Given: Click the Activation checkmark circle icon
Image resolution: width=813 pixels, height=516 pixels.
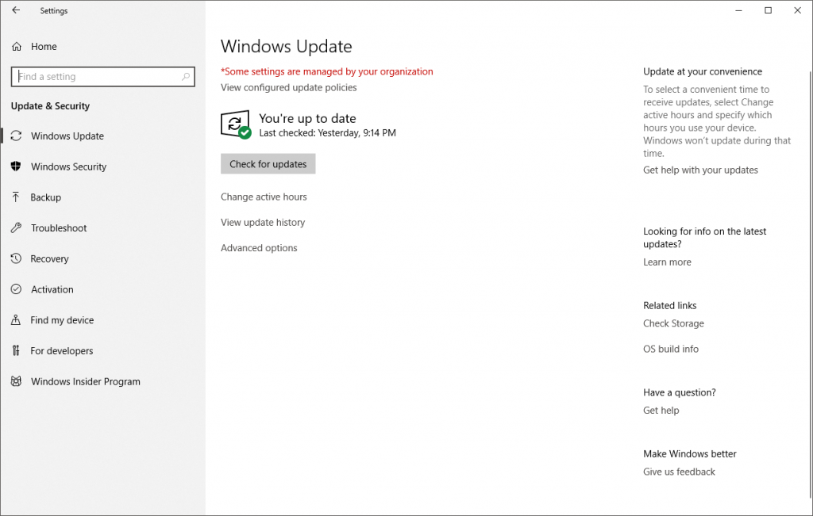Looking at the screenshot, I should (x=16, y=289).
